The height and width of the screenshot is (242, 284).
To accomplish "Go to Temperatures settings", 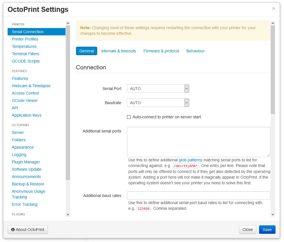I will click(24, 46).
